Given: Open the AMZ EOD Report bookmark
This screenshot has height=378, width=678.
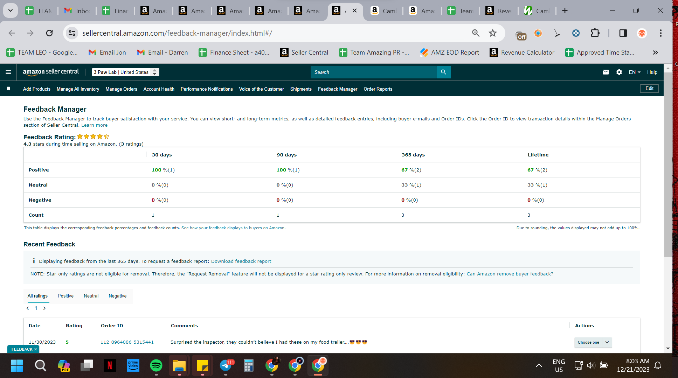Looking at the screenshot, I should click(x=450, y=52).
